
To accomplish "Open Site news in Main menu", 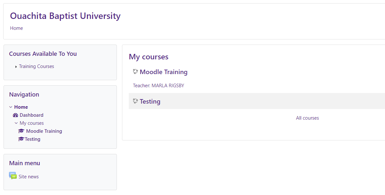I will pyautogui.click(x=28, y=177).
